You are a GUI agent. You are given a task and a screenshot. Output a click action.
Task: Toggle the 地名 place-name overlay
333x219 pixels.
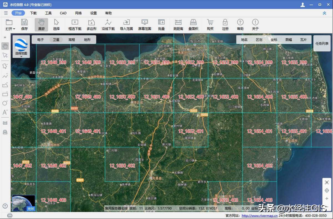pyautogui.click(x=244, y=40)
